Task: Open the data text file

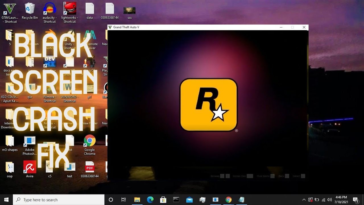Action: [x=90, y=11]
